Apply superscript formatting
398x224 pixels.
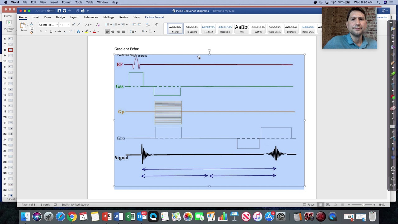(x=70, y=31)
